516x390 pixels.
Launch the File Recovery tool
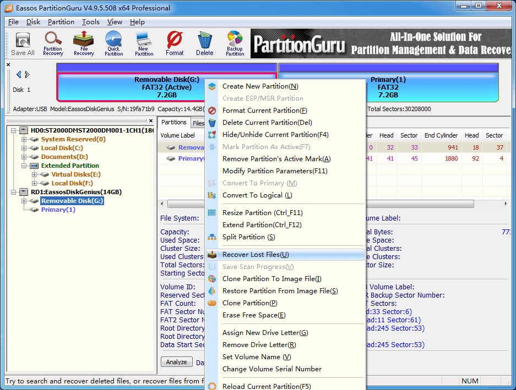84,44
